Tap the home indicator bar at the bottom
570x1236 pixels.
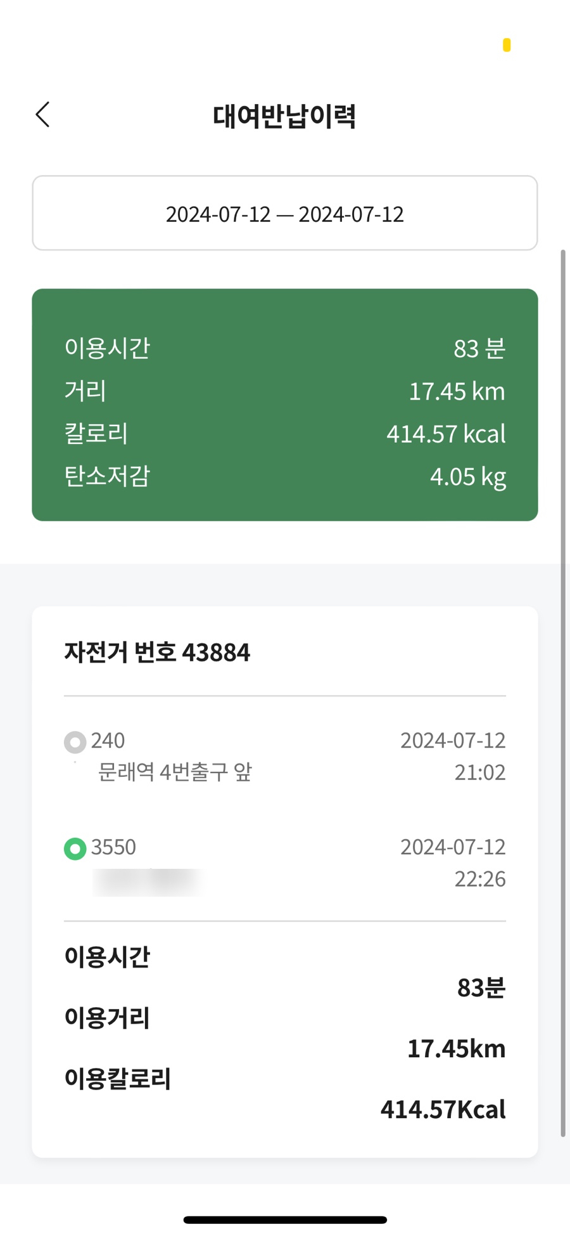[x=285, y=1220]
